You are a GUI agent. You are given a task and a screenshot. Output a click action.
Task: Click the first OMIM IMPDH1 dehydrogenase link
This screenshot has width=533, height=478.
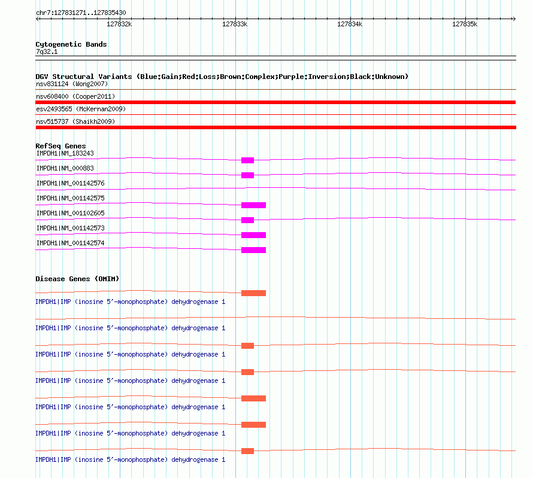click(130, 302)
